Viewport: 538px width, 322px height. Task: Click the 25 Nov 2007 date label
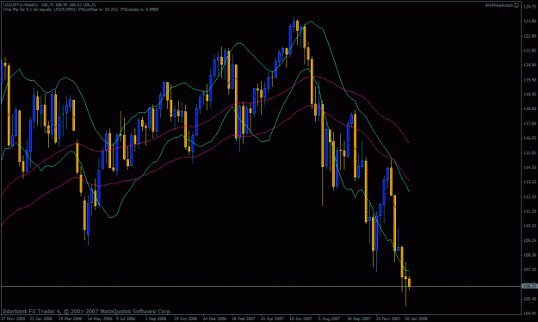387,319
